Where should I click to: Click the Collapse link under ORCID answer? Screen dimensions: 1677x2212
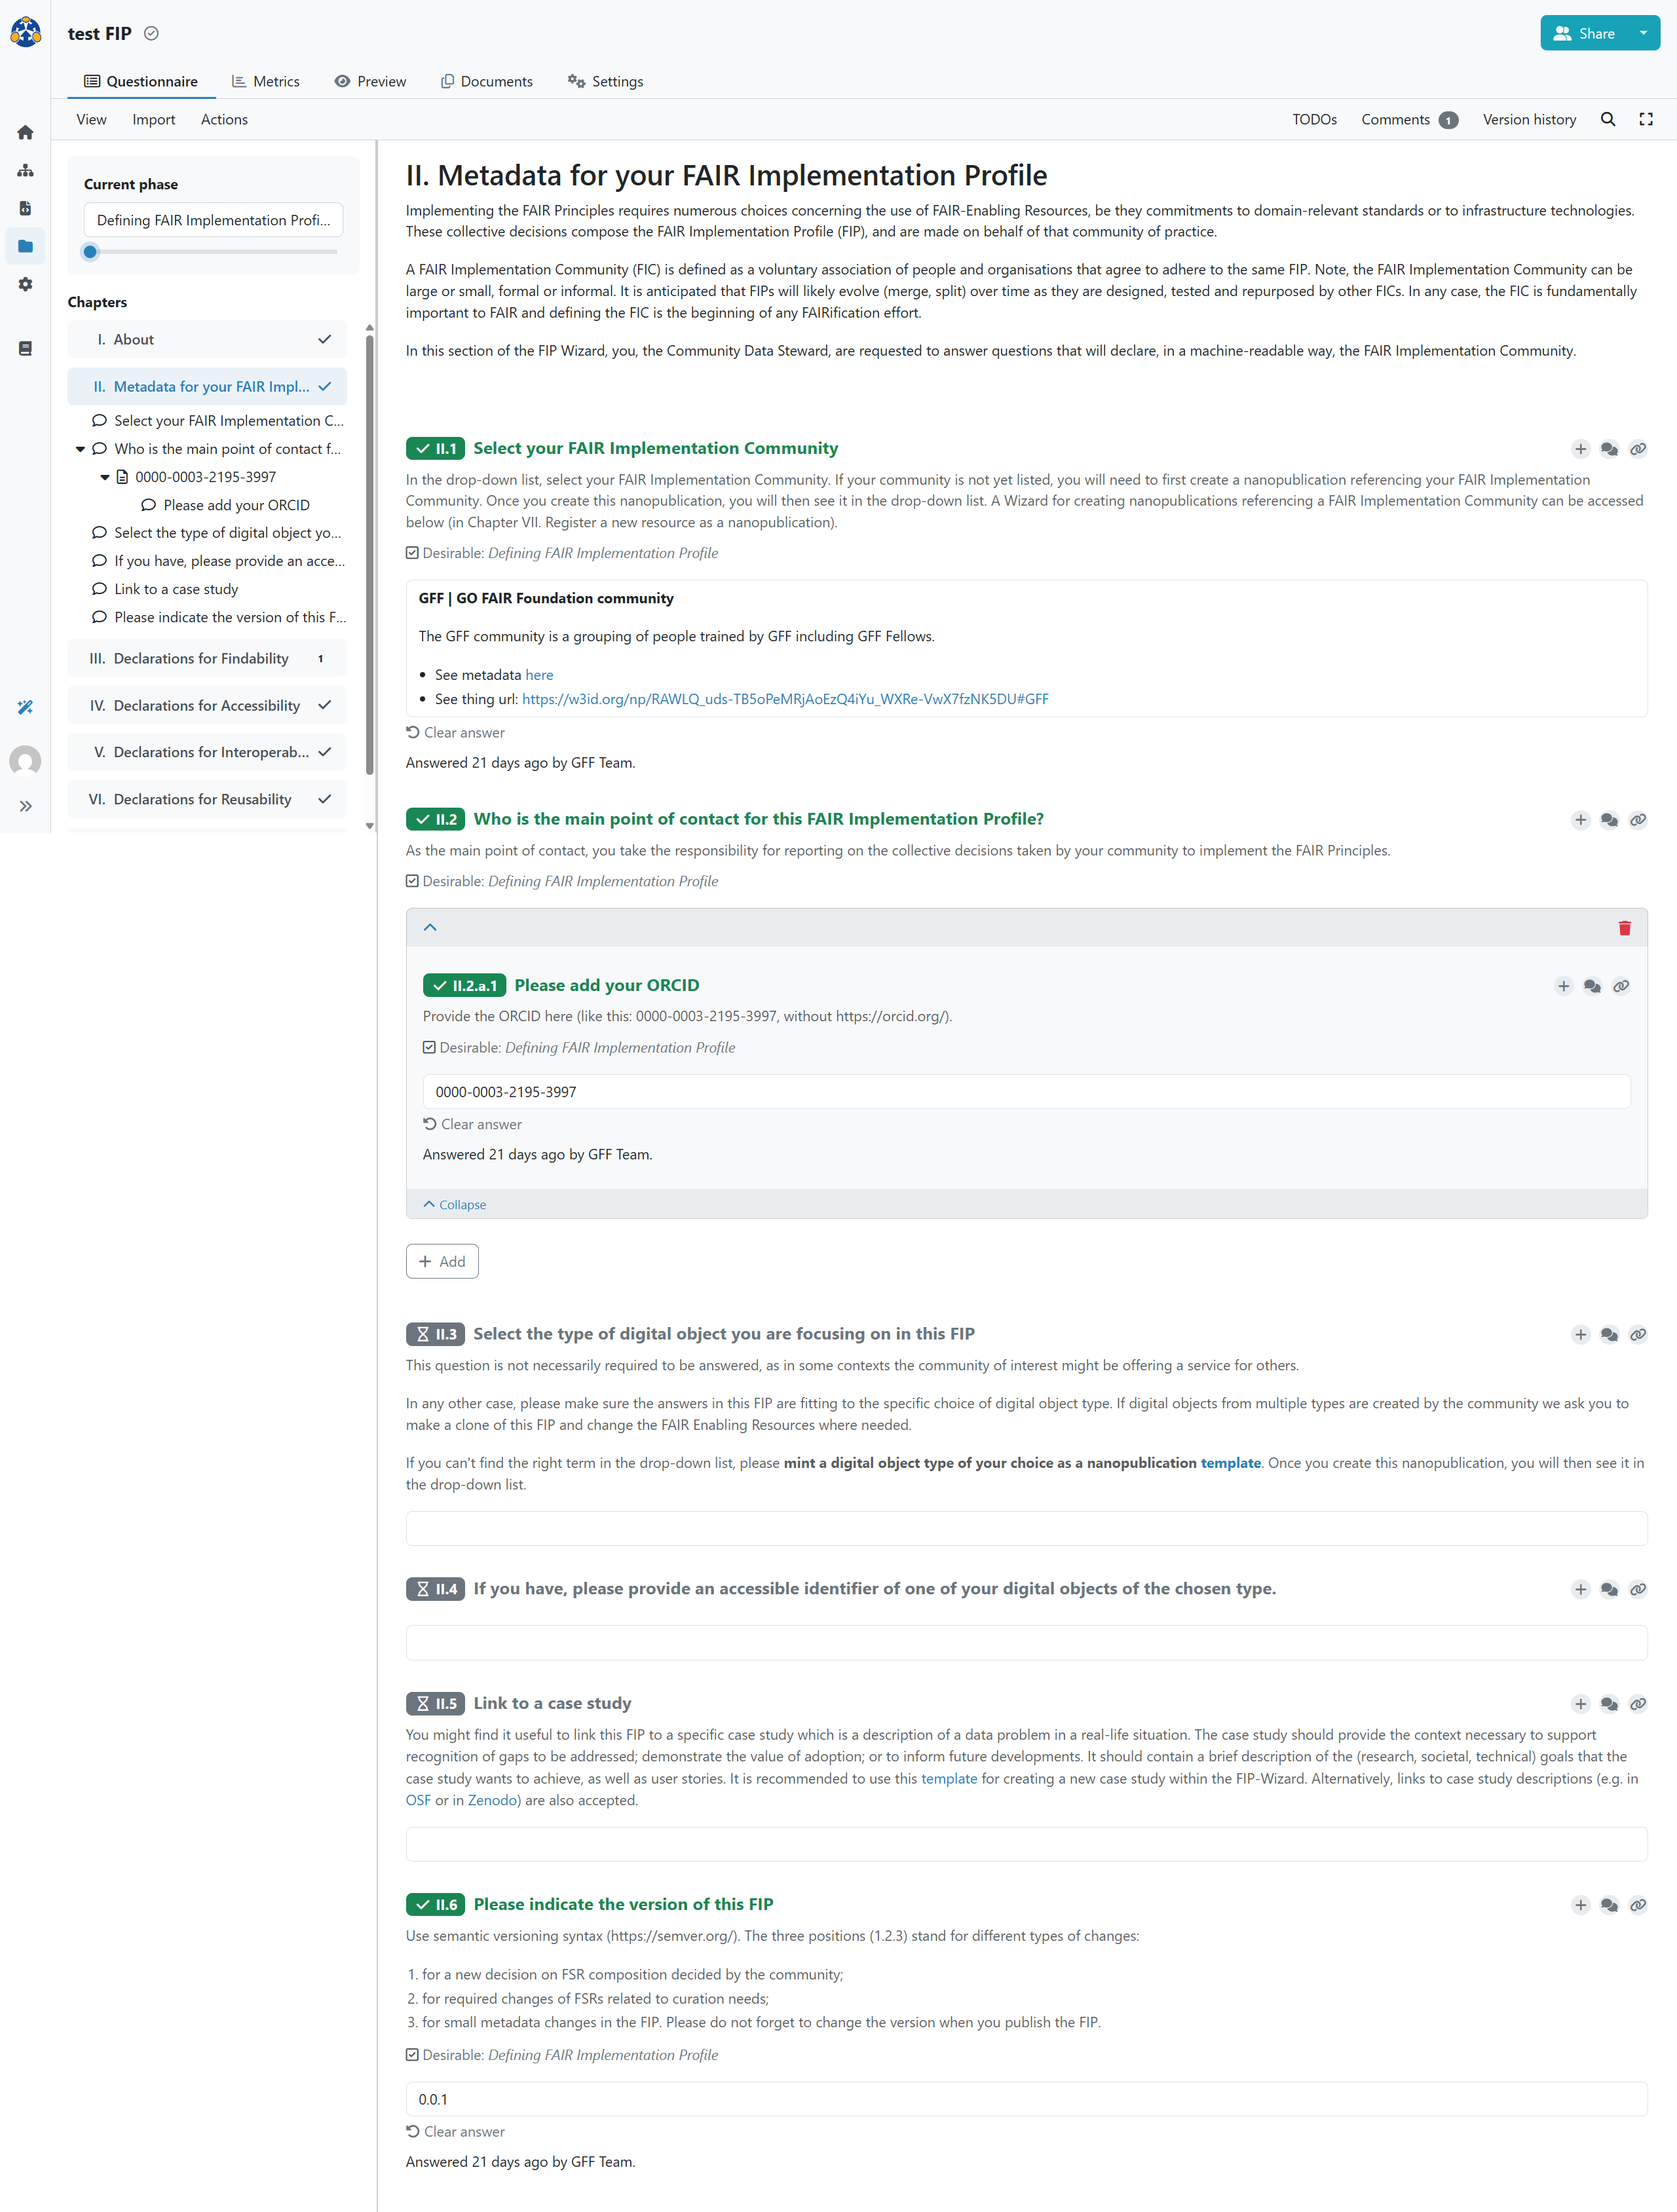click(x=455, y=1204)
